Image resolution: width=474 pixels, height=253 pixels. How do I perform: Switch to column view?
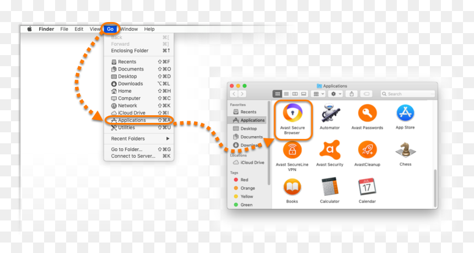(295, 94)
